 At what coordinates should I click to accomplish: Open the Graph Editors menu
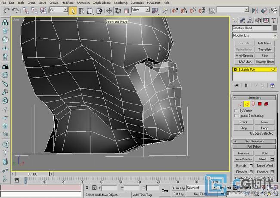pyautogui.click(x=102, y=3)
